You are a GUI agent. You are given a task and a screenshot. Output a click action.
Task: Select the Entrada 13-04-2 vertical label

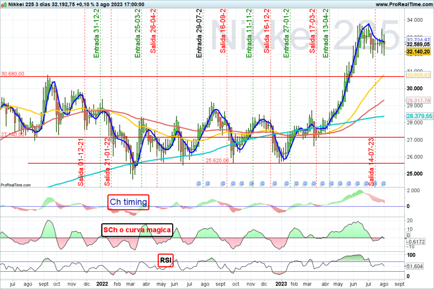click(326, 33)
